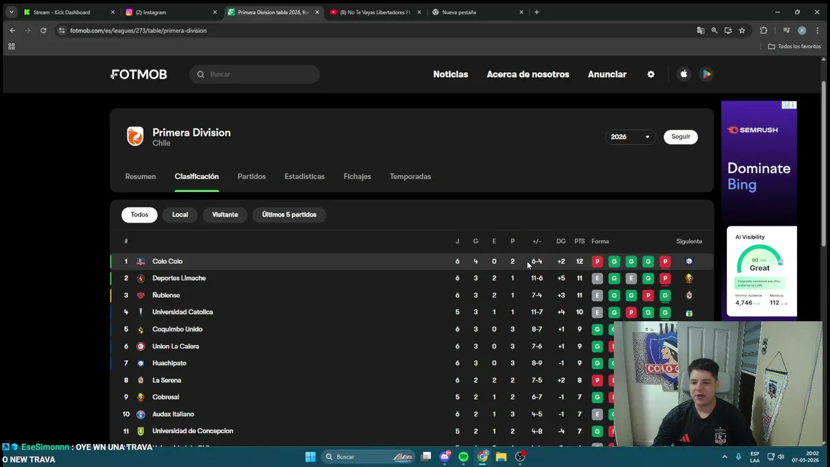
Task: Show hidden system tray icons chevron
Action: pos(724,457)
